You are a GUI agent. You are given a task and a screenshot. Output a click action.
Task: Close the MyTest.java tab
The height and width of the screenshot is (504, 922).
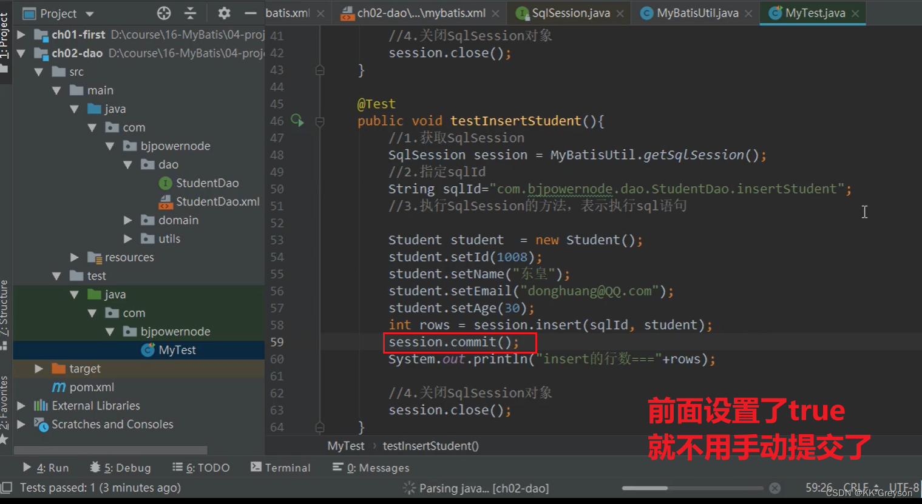855,13
